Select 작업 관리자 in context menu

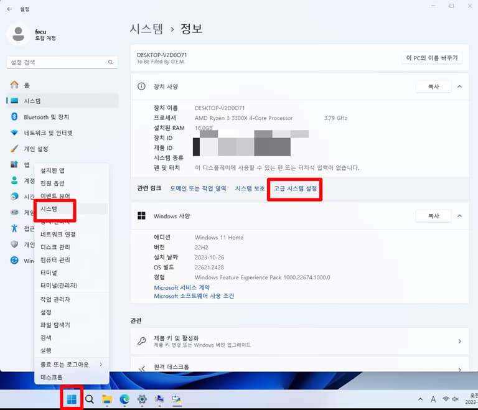click(72, 300)
